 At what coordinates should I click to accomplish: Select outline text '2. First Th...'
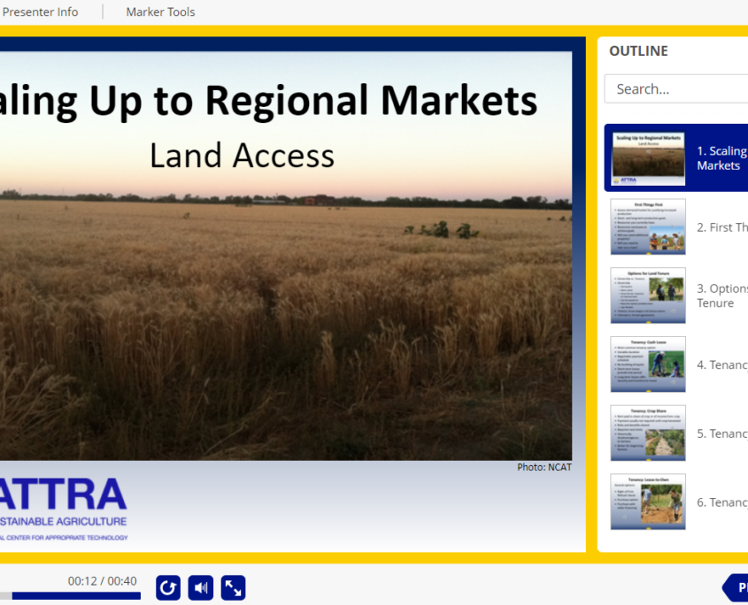[721, 227]
